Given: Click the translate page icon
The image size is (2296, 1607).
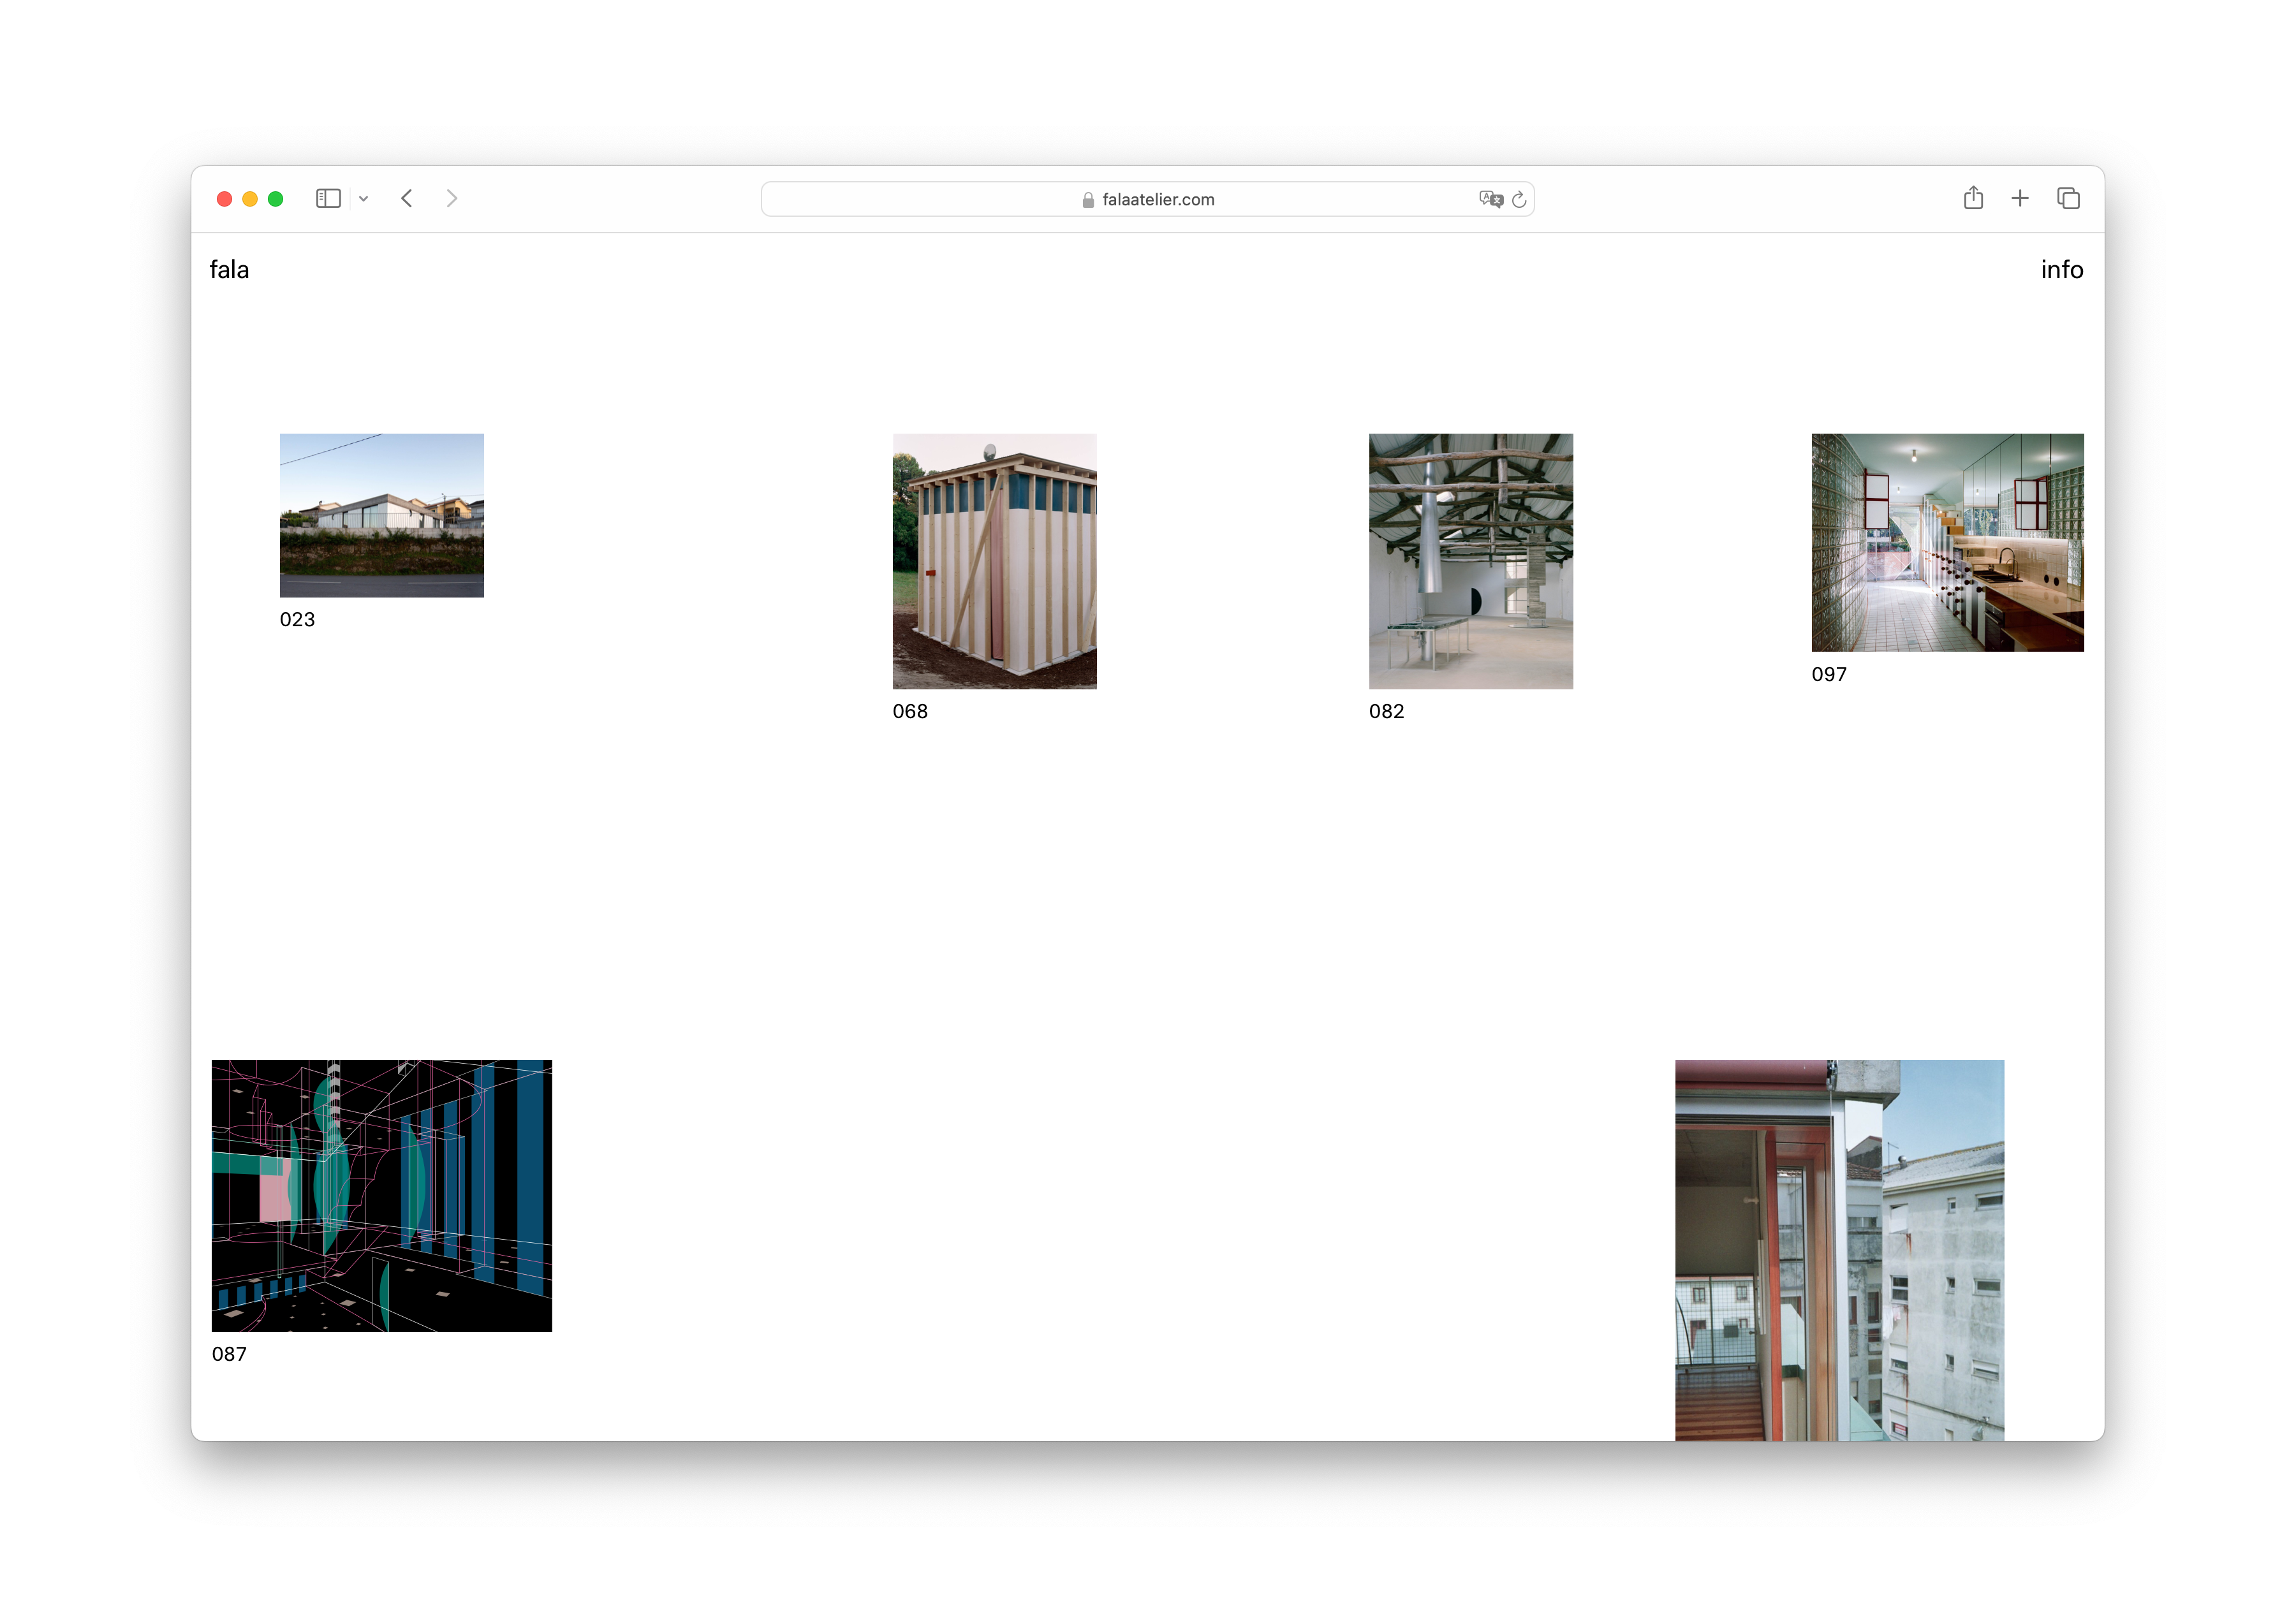Looking at the screenshot, I should [x=1490, y=199].
